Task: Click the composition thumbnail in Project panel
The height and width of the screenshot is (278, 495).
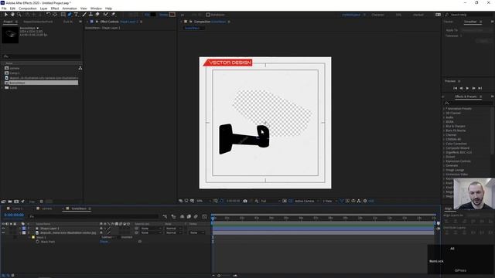Action: point(10,35)
